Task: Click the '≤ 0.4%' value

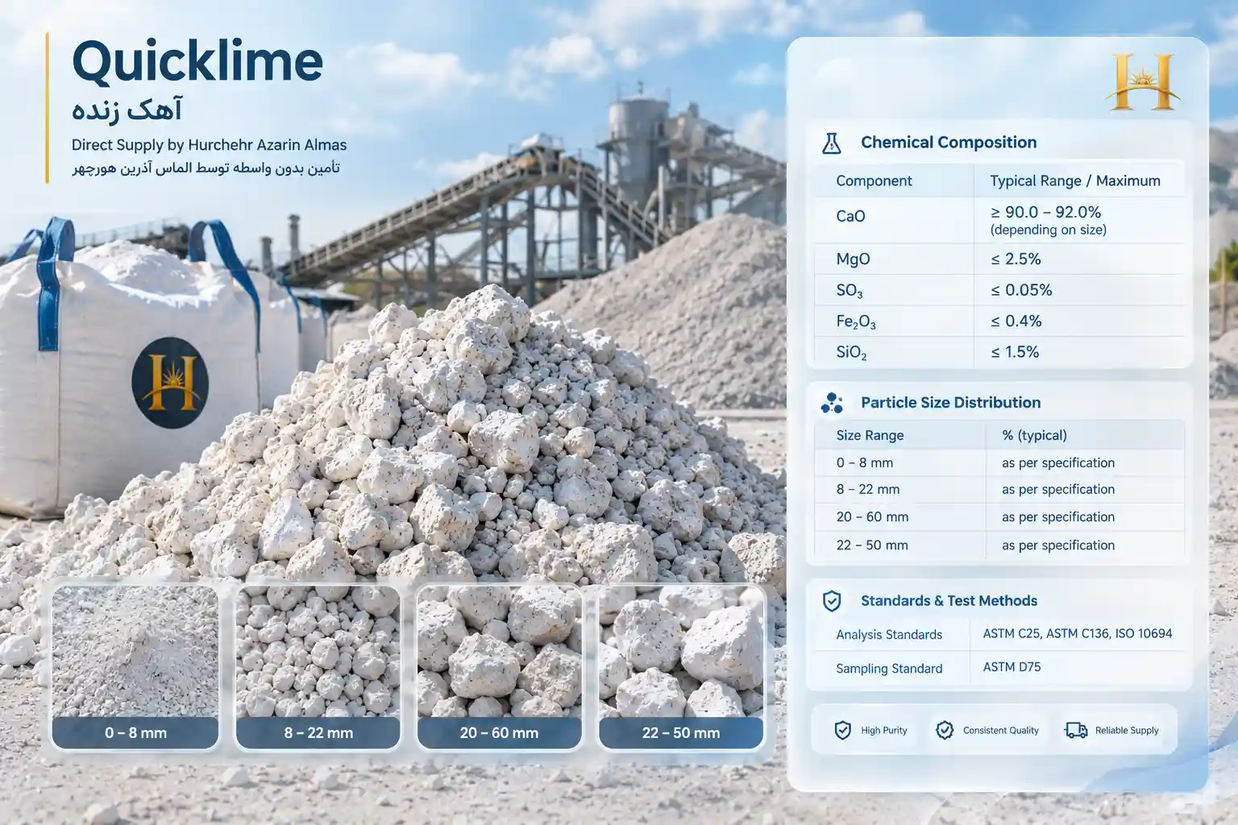Action: click(1016, 321)
